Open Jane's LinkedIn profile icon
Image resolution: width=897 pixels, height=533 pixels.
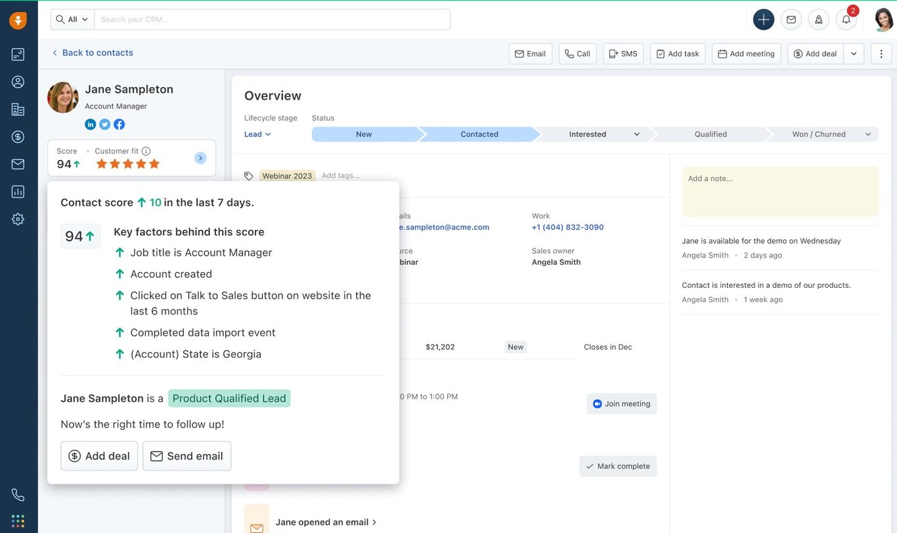click(x=90, y=124)
